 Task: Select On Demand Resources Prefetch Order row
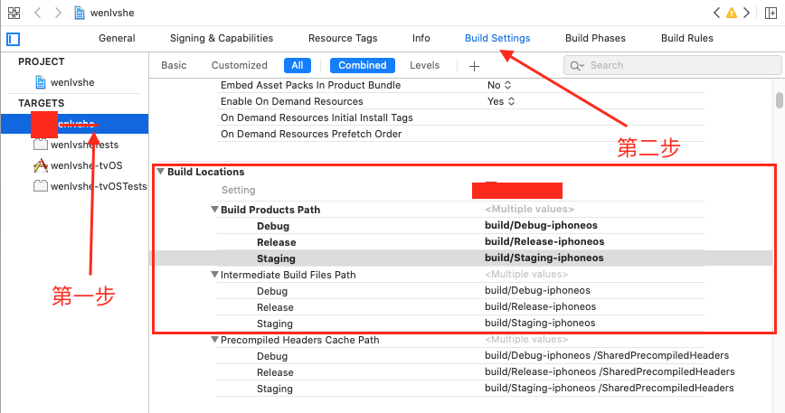pos(311,134)
